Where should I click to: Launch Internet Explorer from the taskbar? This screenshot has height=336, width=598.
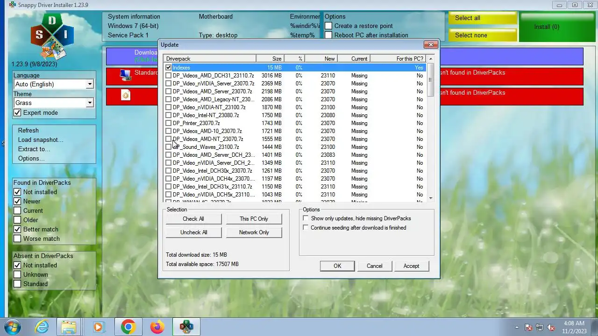tap(42, 327)
